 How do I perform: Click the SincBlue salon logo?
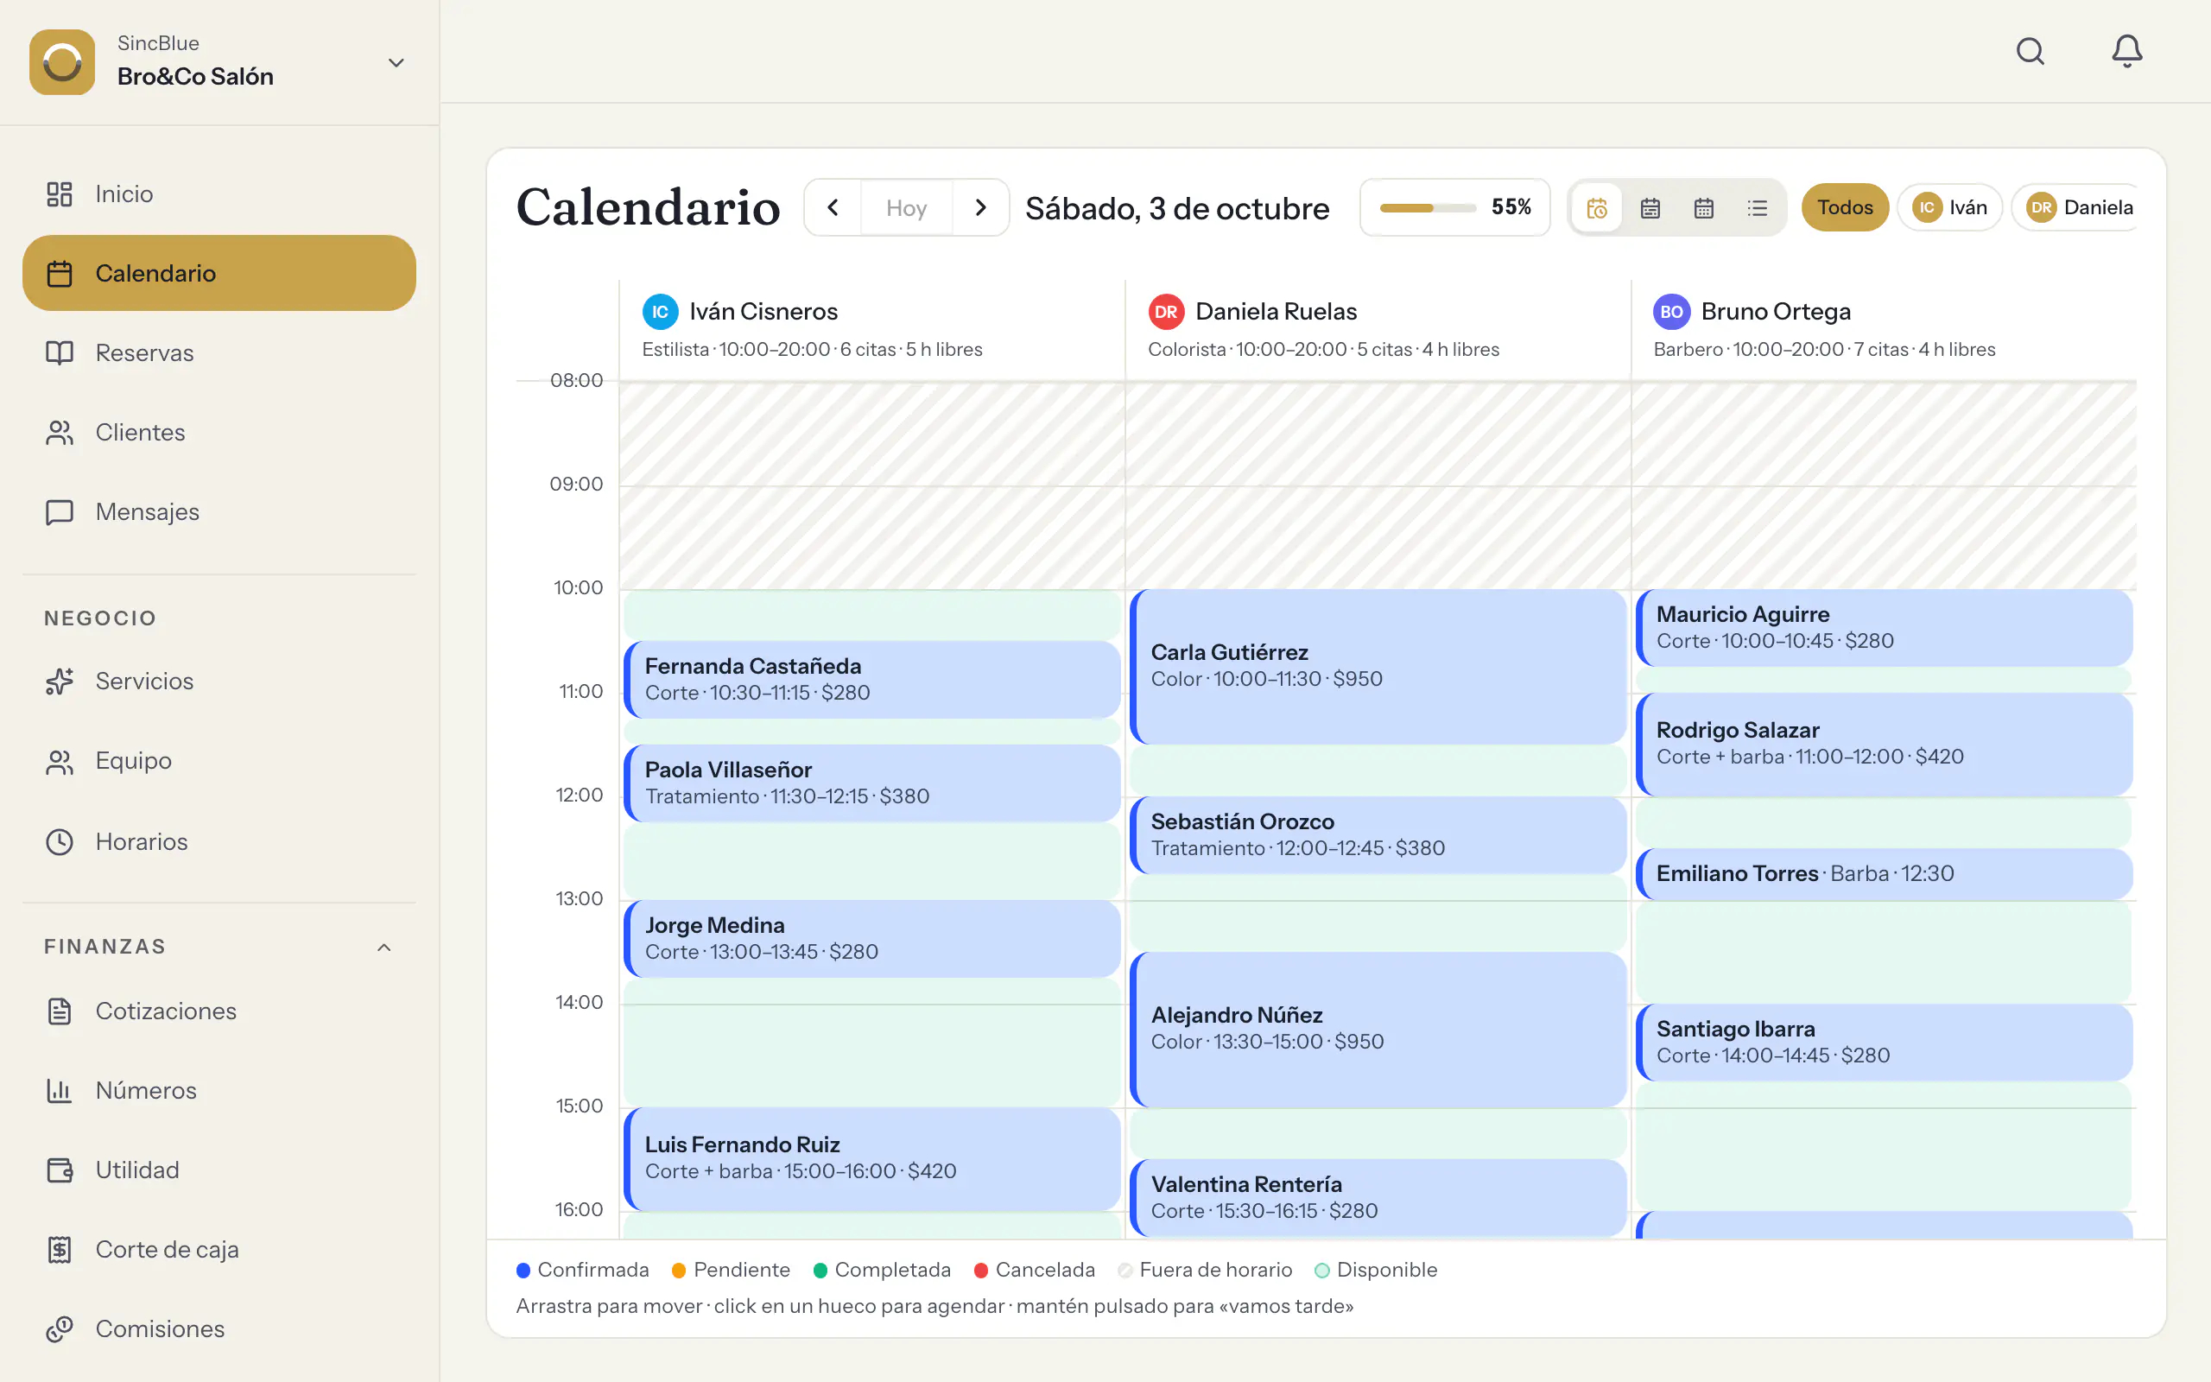[62, 62]
